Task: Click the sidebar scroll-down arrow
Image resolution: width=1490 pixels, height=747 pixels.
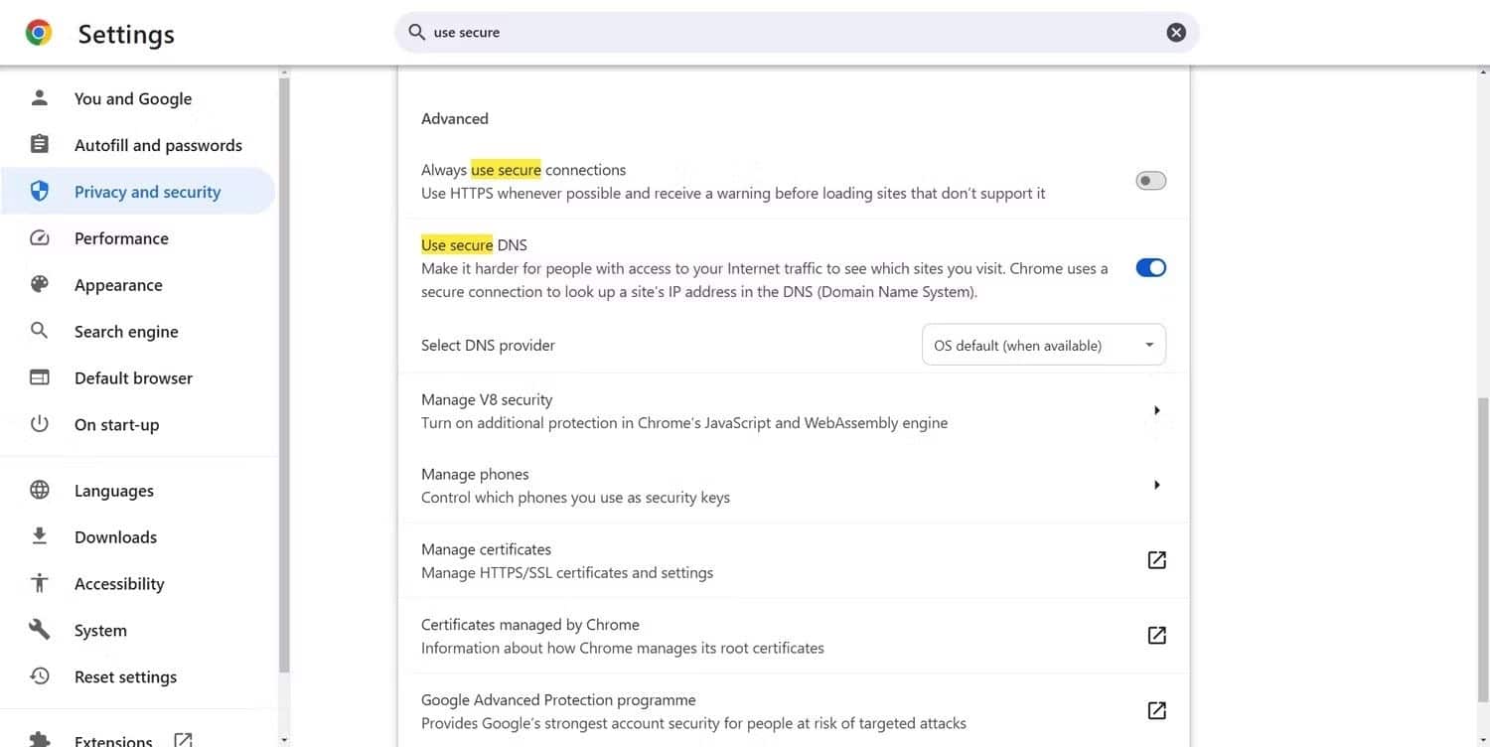Action: point(284,740)
